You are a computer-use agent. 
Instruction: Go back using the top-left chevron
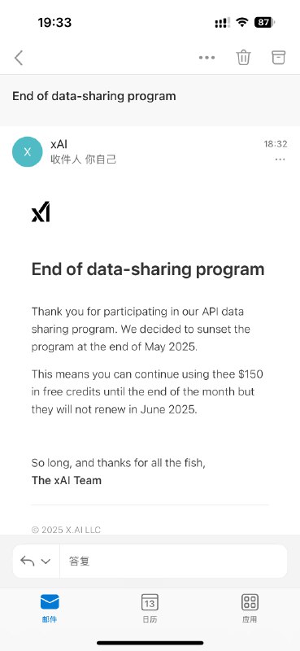pos(19,58)
